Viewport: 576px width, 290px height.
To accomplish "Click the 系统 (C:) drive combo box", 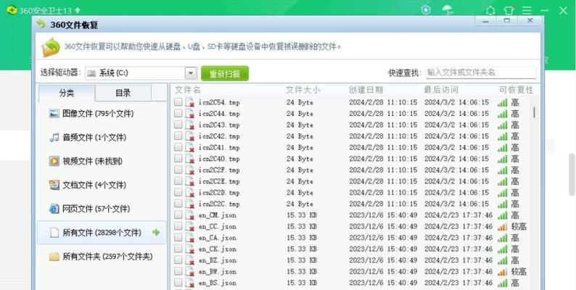I will point(141,73).
